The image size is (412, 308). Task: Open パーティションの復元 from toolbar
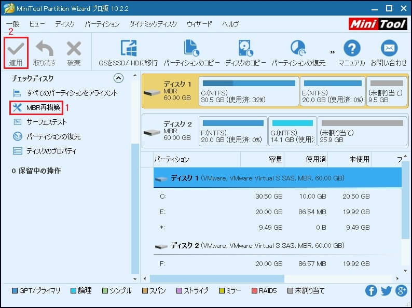pos(298,53)
